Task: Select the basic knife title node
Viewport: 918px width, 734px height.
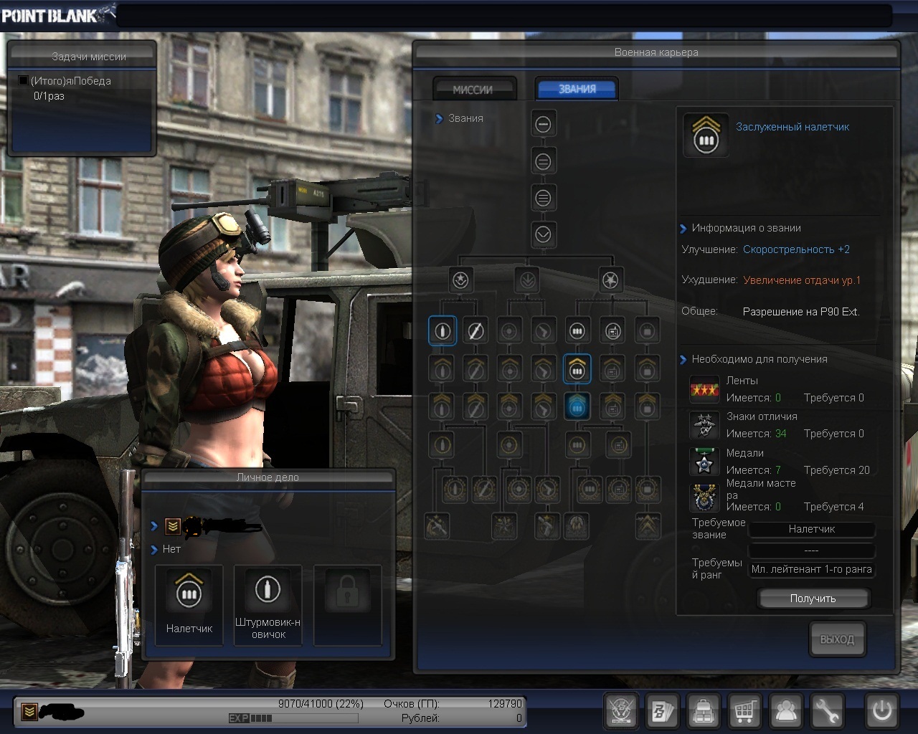Action: pos(475,331)
